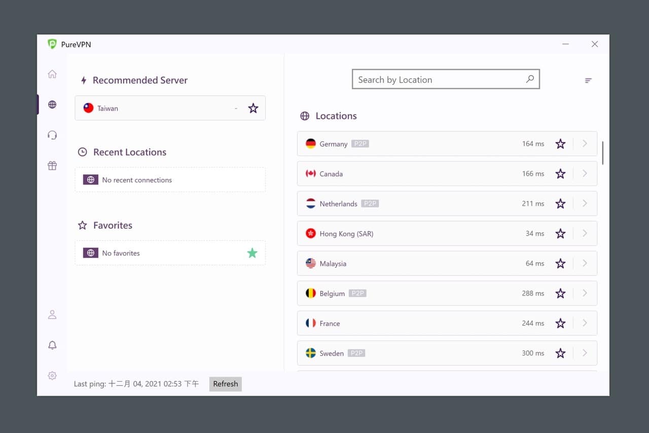649x433 pixels.
Task: Open the headset Support sidebar icon
Action: (52, 135)
